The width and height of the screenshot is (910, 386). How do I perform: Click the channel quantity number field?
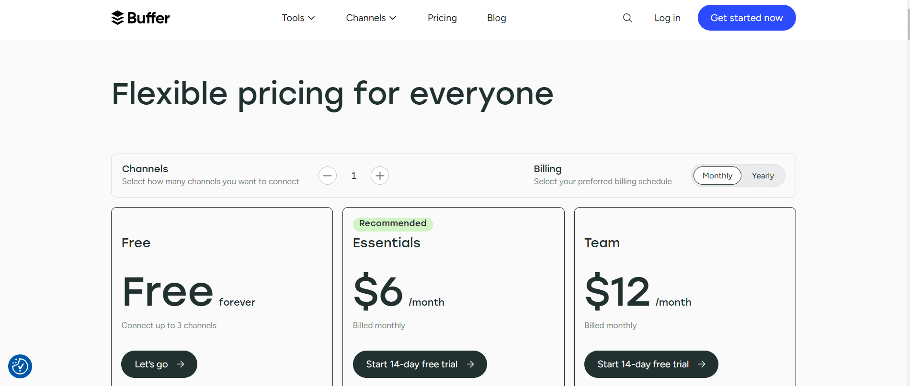[x=354, y=176]
